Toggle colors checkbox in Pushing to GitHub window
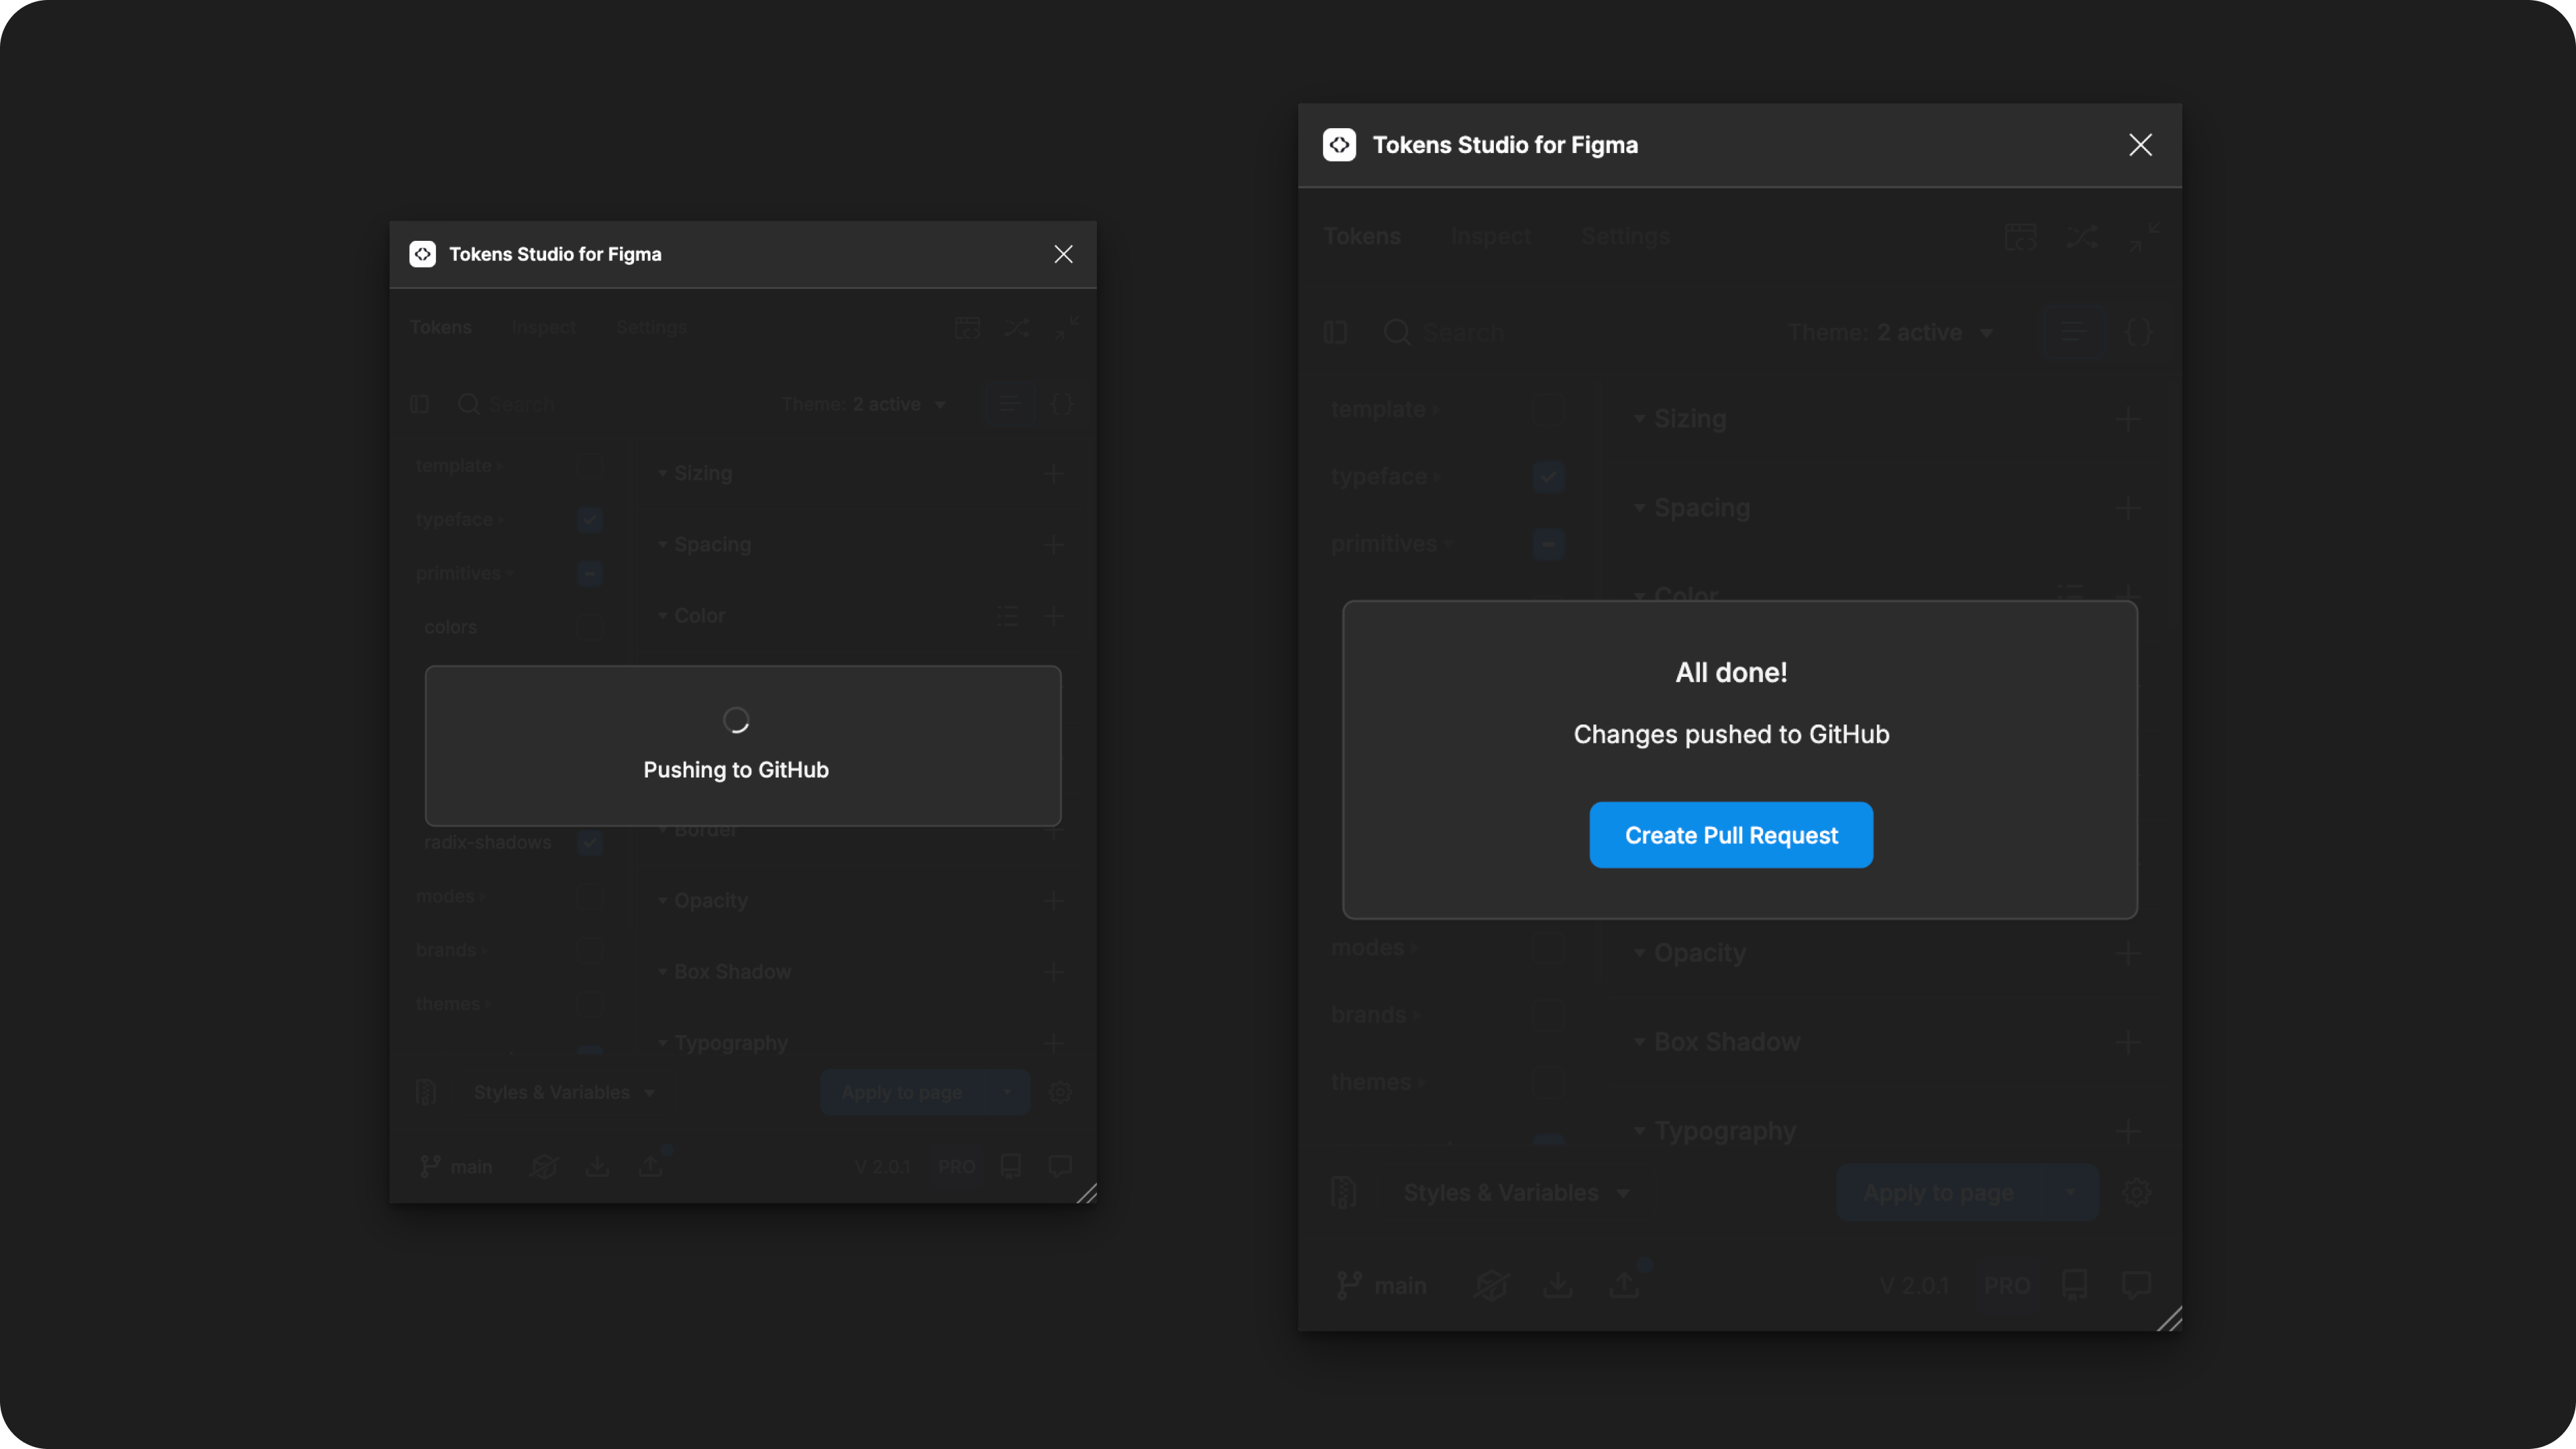2576x1449 pixels. (590, 627)
